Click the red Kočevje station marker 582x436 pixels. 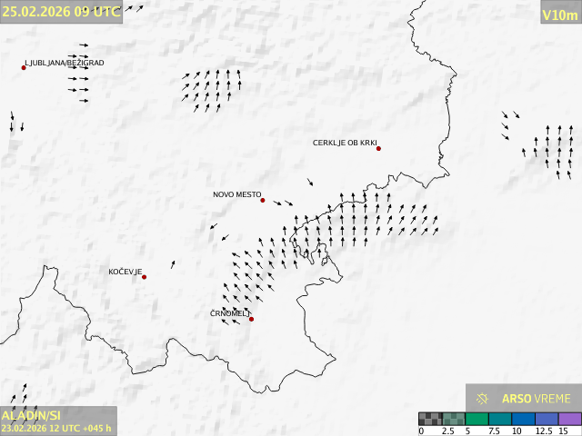[144, 277]
